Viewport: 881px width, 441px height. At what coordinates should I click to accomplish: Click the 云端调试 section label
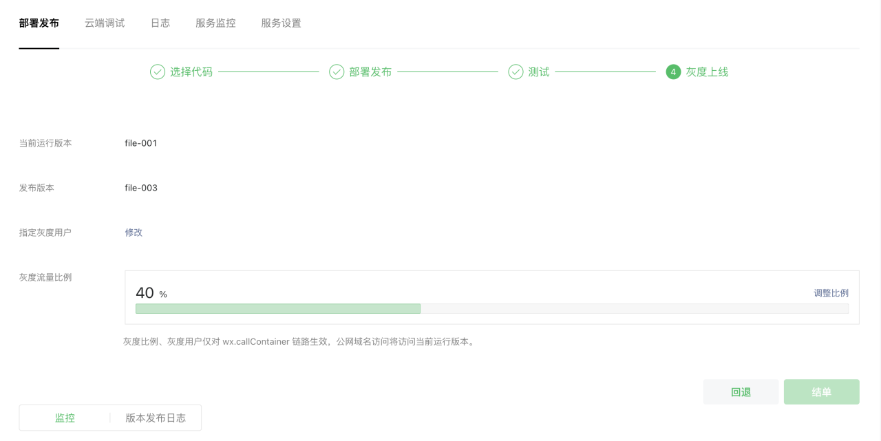104,23
